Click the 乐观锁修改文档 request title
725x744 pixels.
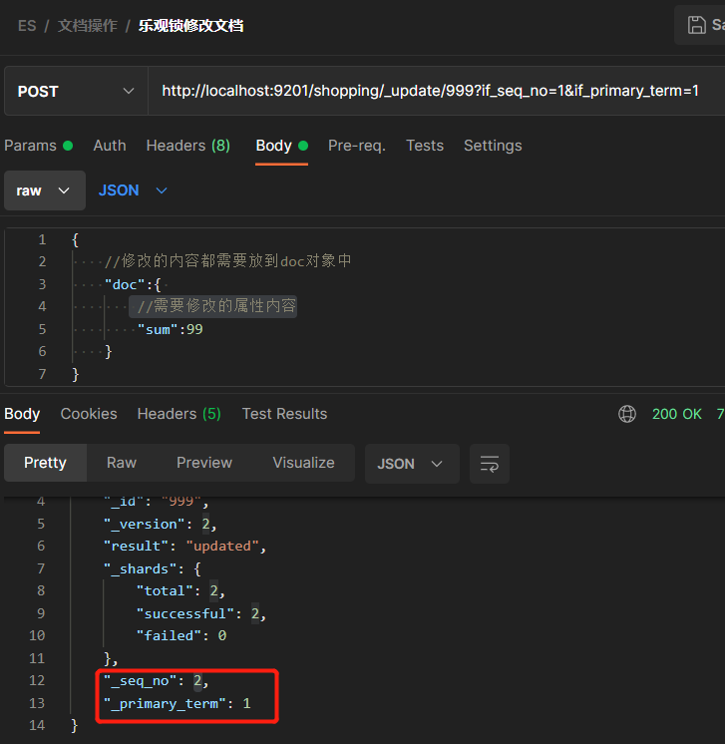click(x=190, y=26)
